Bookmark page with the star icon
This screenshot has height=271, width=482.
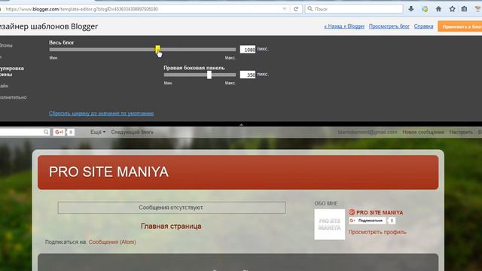coord(452,9)
